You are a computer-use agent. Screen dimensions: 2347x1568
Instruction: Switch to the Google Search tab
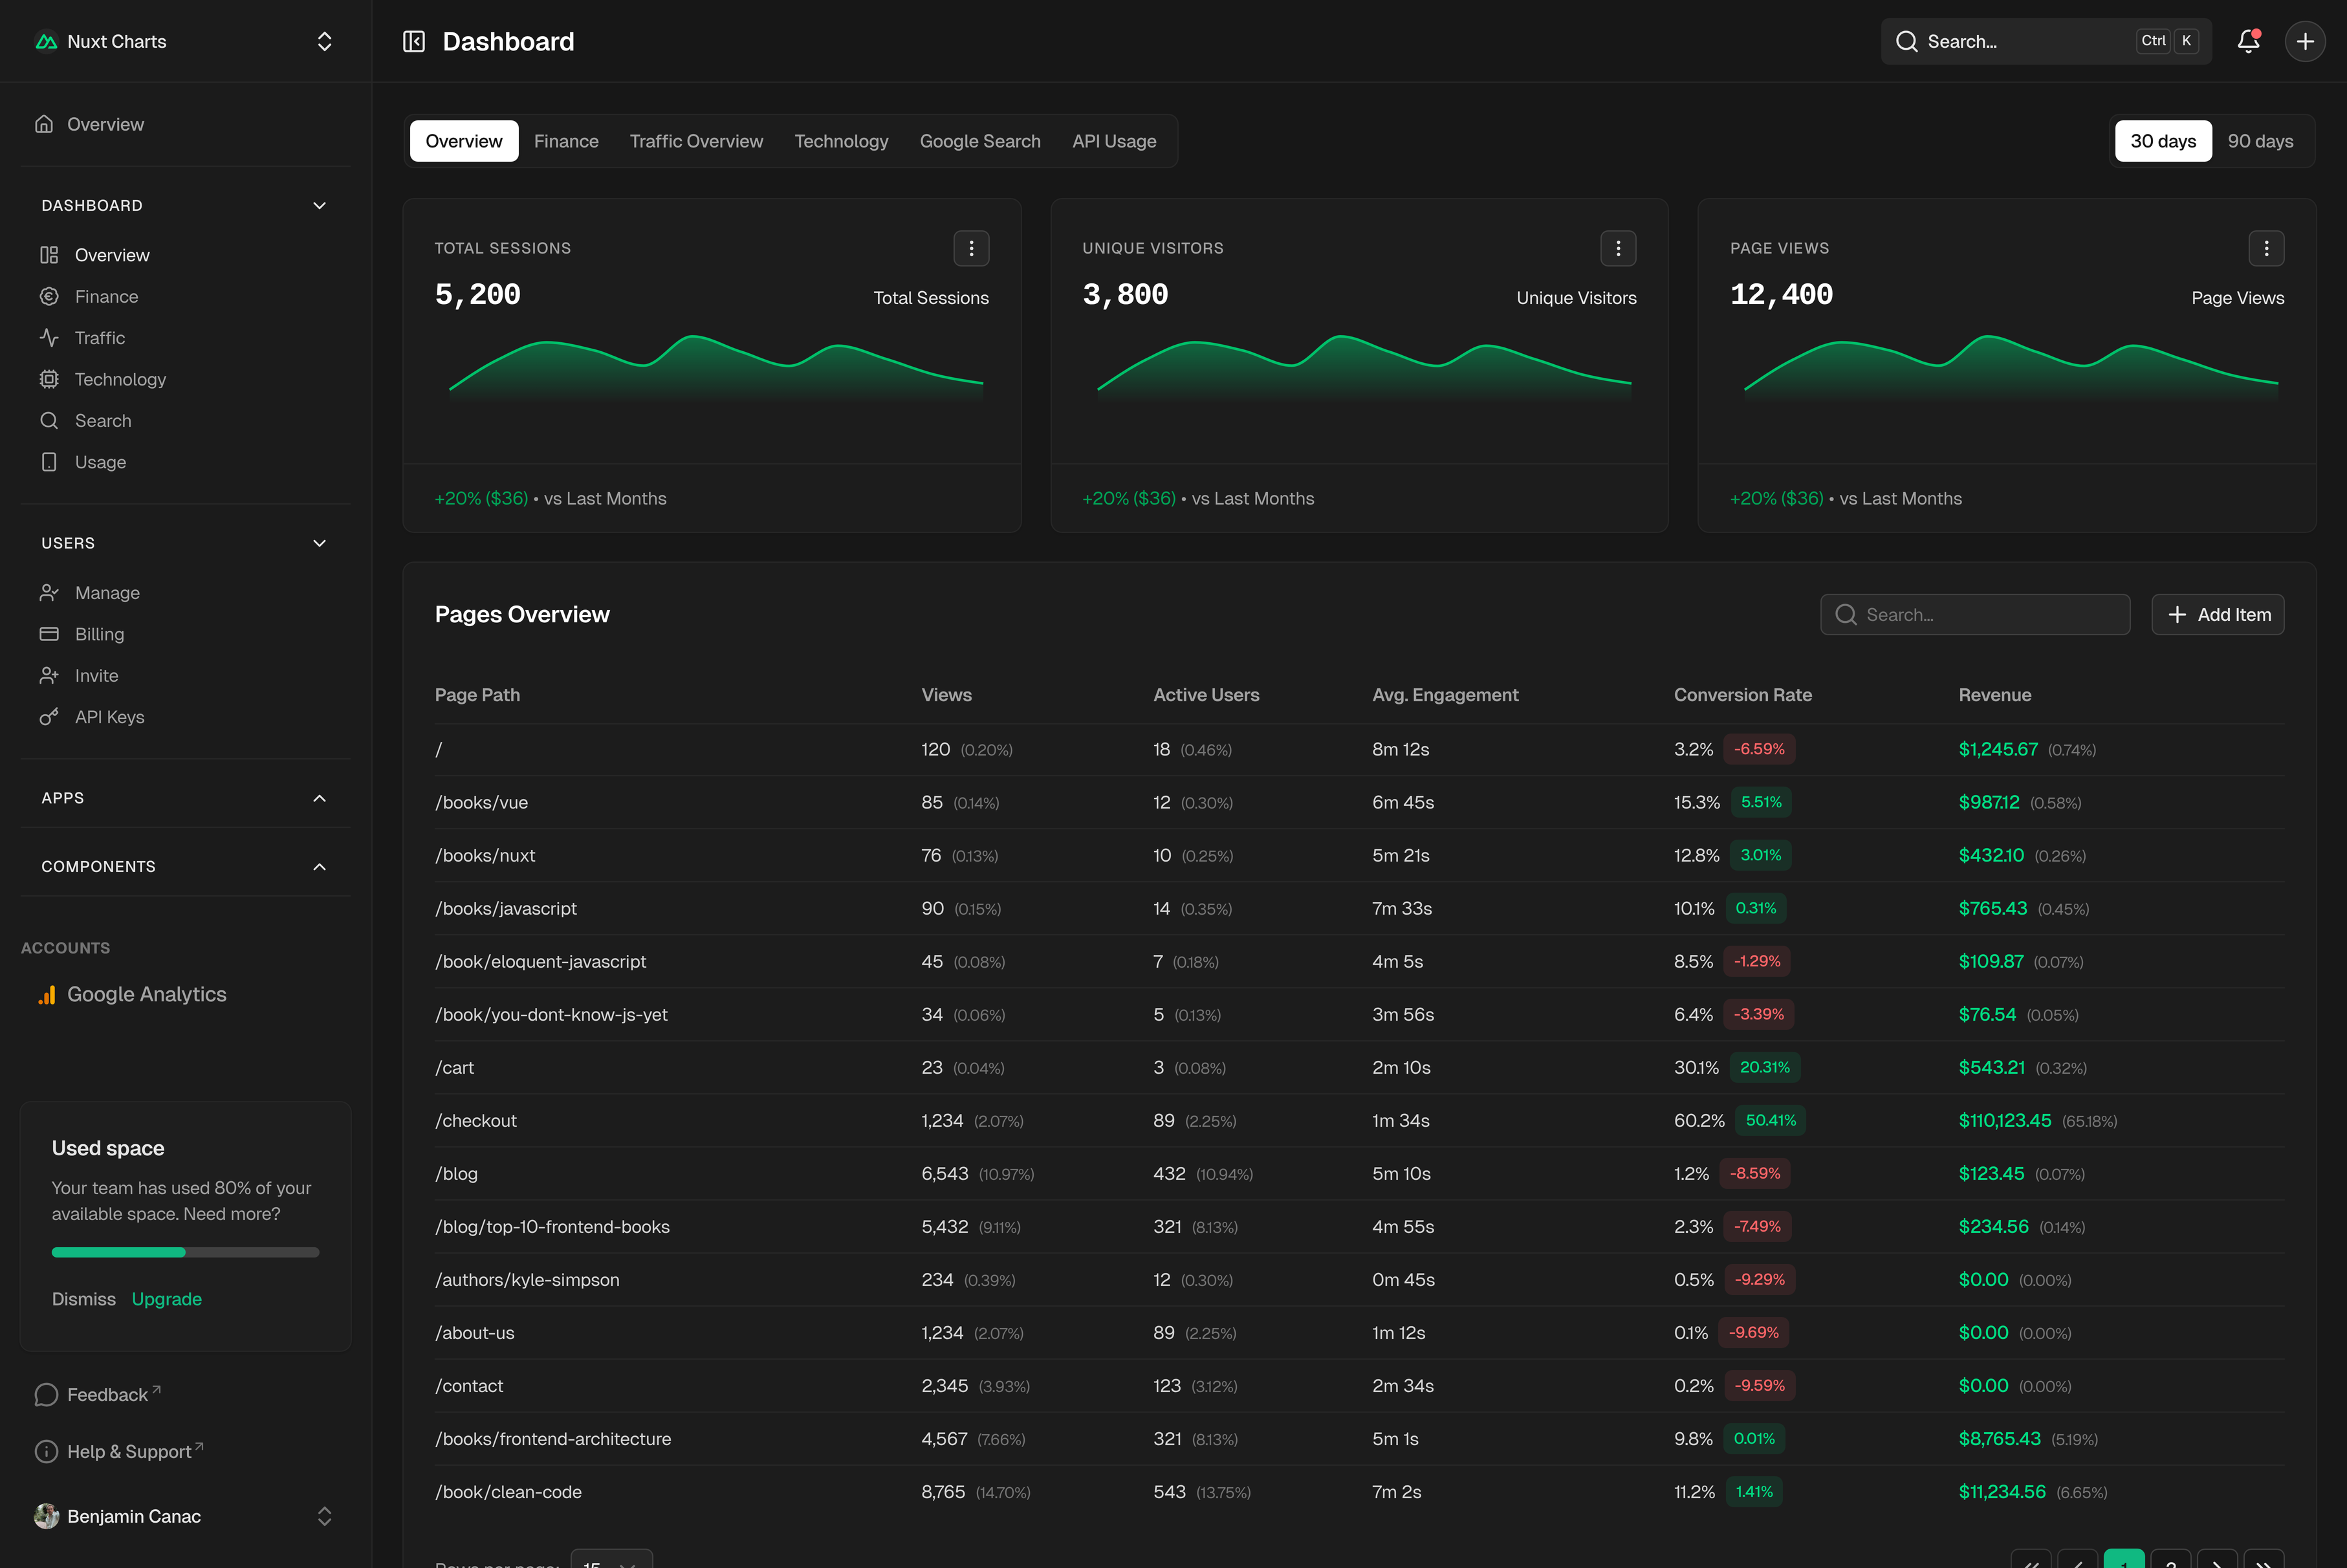point(979,141)
